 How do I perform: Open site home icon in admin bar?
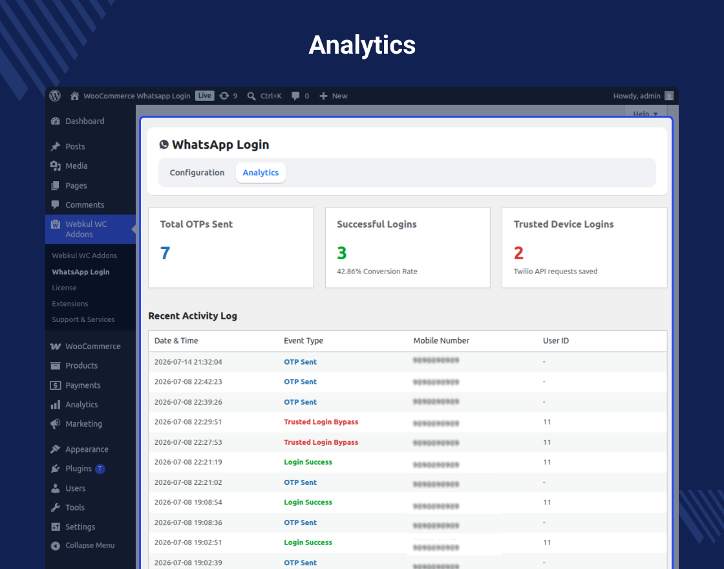pos(74,96)
